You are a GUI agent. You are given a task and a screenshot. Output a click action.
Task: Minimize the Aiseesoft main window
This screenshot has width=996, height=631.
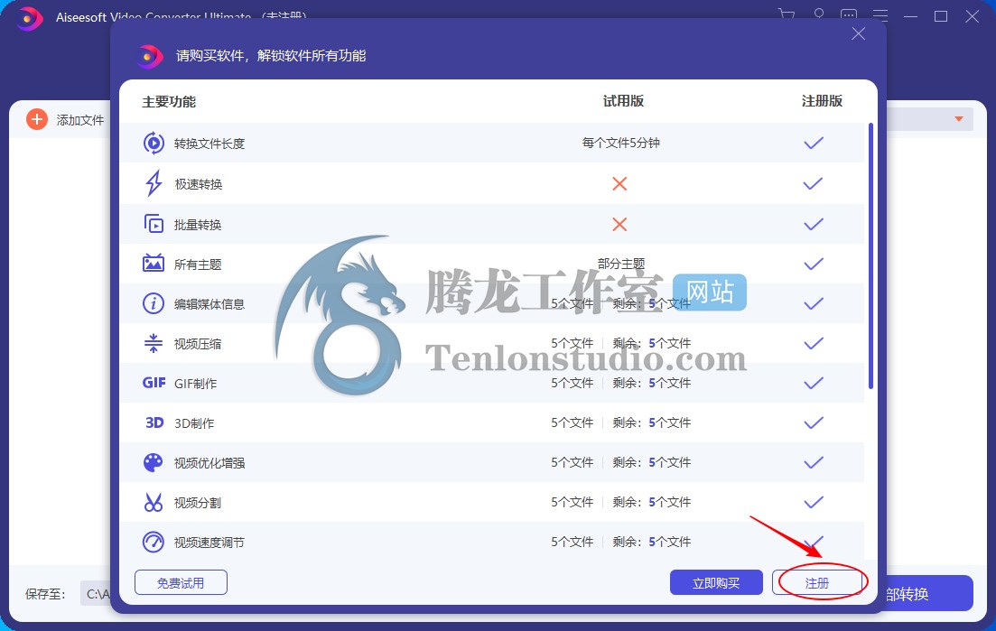[x=911, y=16]
